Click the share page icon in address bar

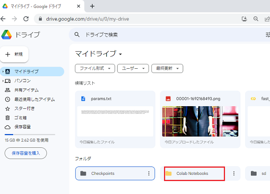click(267, 19)
